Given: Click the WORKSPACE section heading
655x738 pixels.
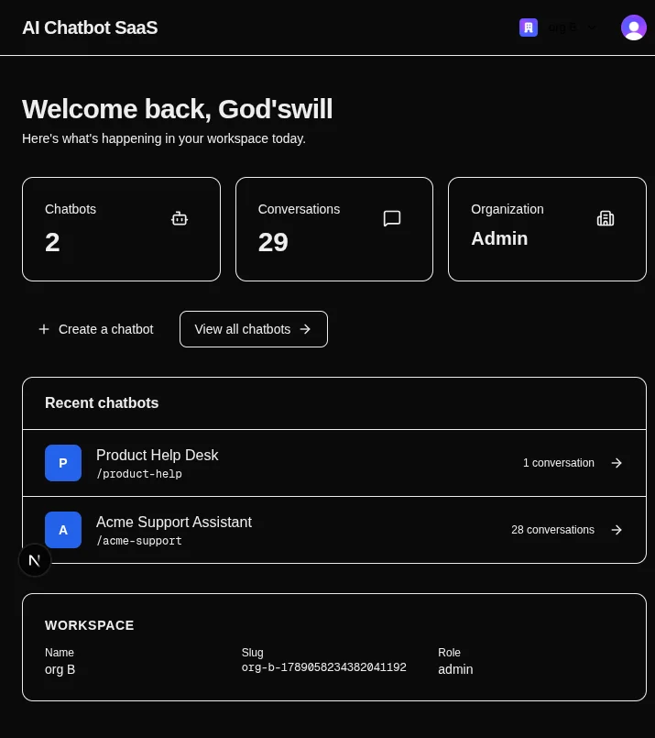Looking at the screenshot, I should pyautogui.click(x=90, y=625).
